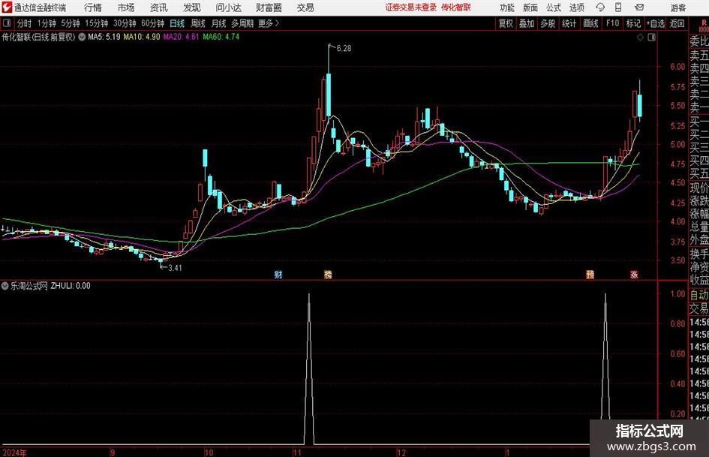Viewport: 709px width, 457px height.
Task: Switch to the 分时 chart period
Action: pyautogui.click(x=25, y=23)
